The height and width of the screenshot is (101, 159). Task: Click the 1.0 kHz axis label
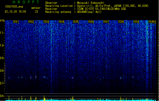tap(2, 46)
